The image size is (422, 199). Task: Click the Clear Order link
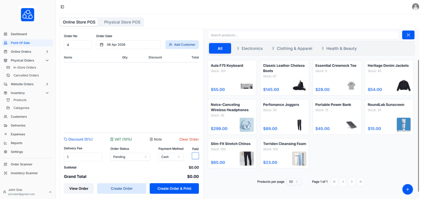pyautogui.click(x=189, y=139)
